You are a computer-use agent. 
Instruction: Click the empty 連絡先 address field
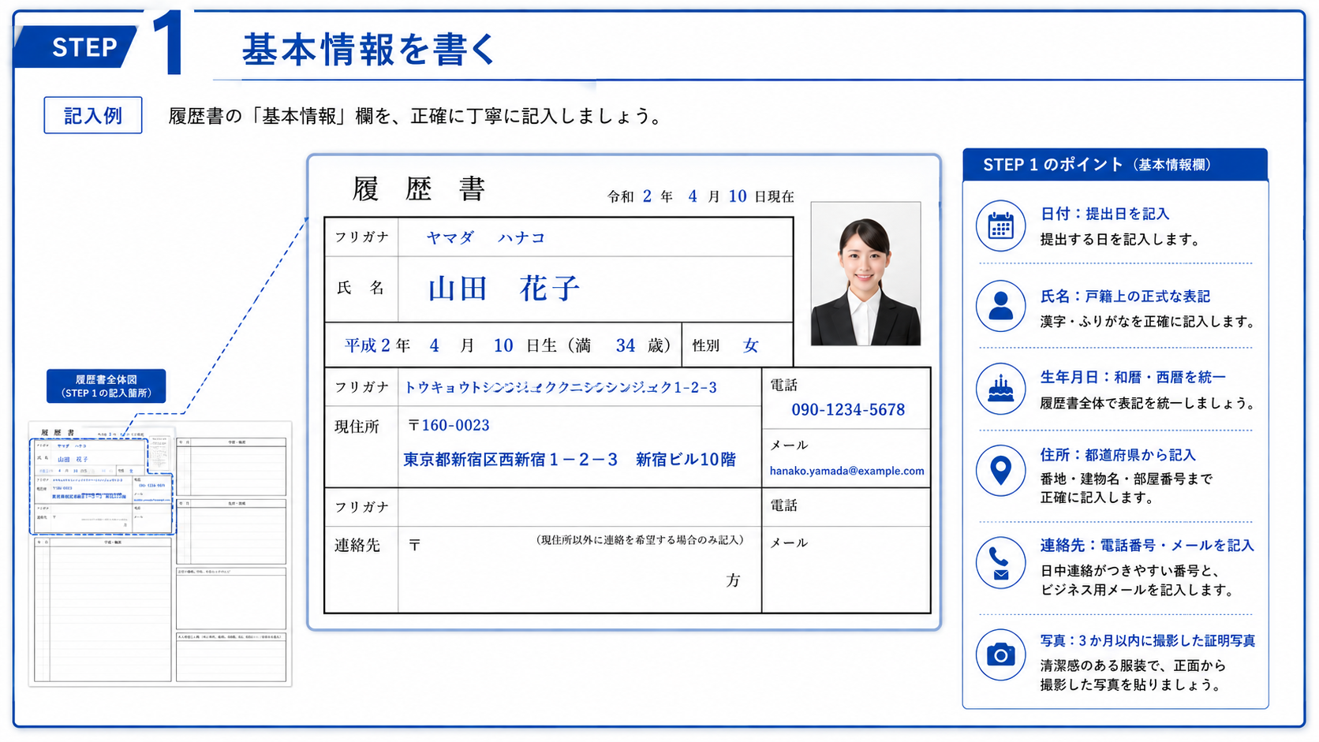(x=580, y=570)
